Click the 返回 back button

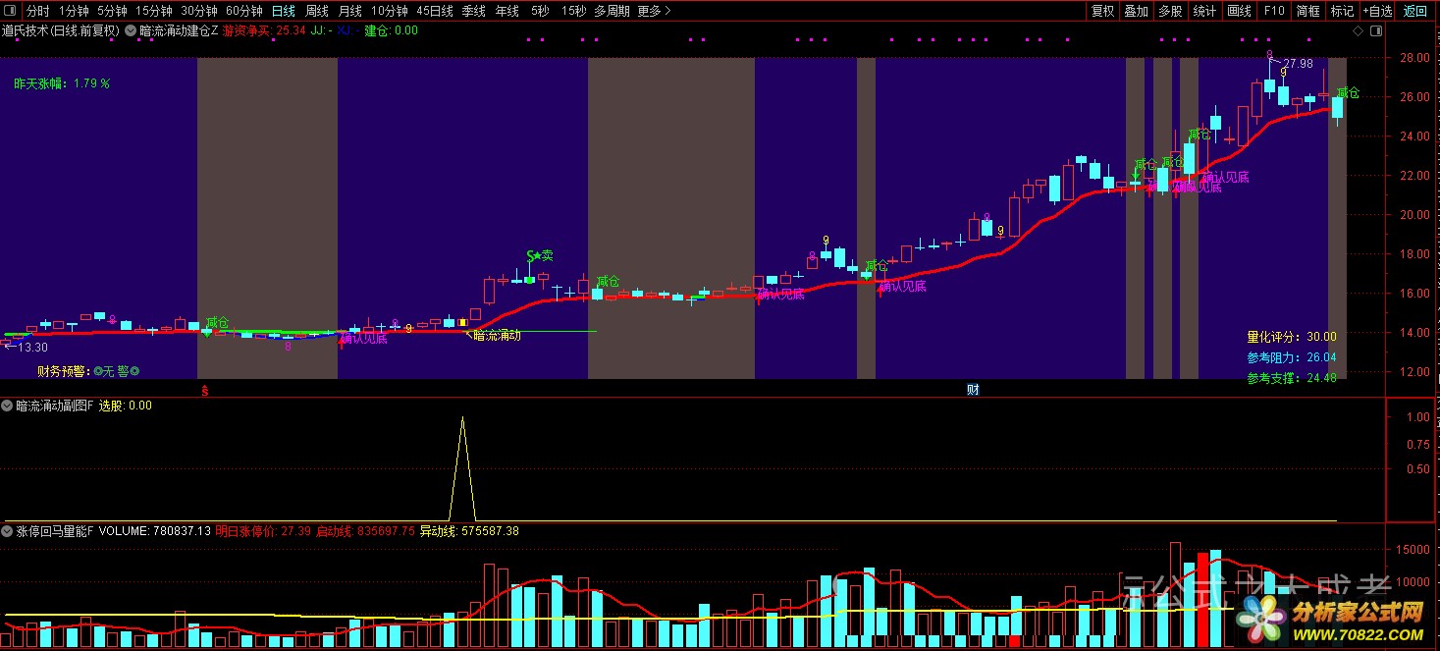point(1415,11)
